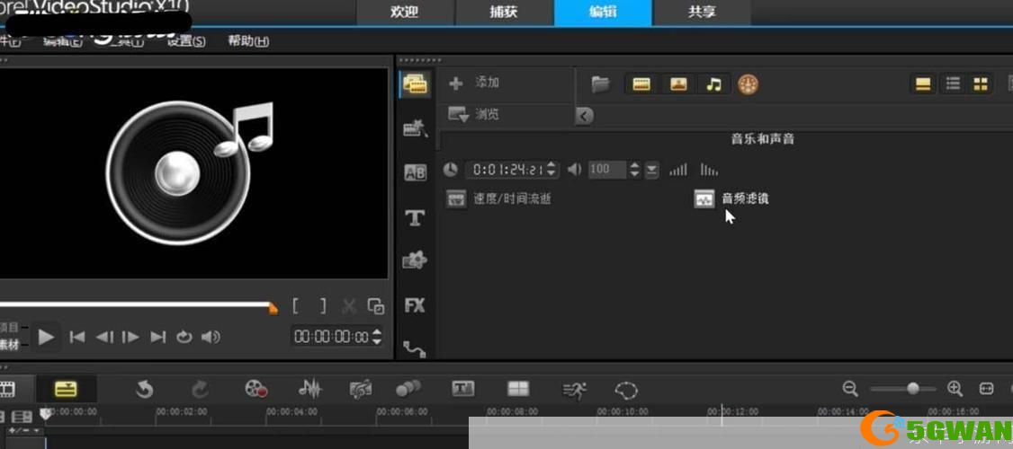This screenshot has width=1013, height=449.
Task: Open the Instant Project sidebar icon
Action: tap(415, 128)
